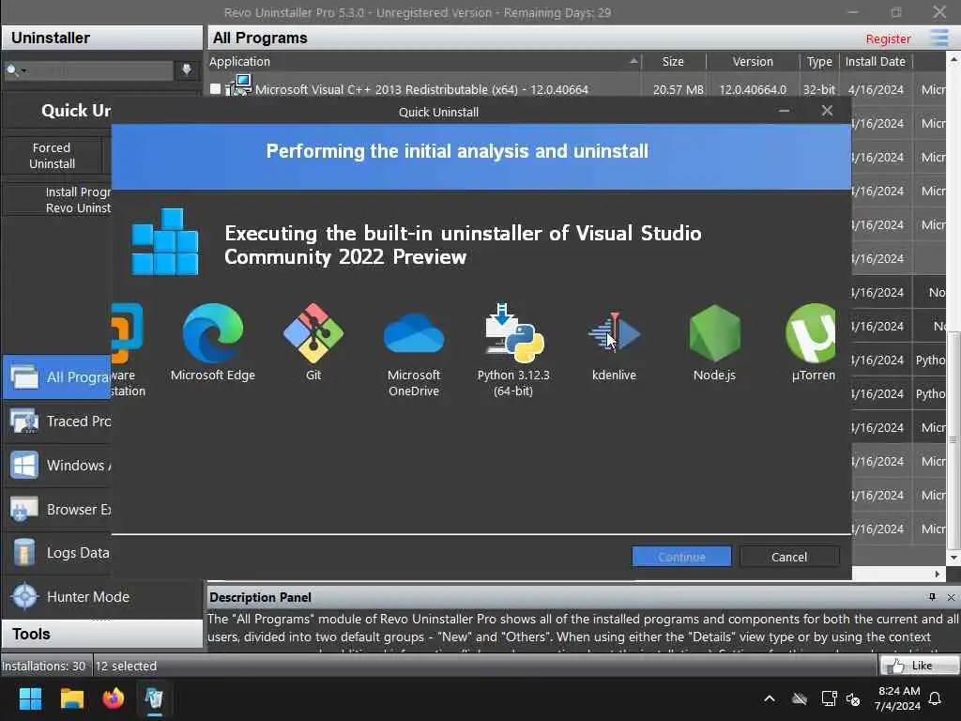Expand the Tools section in the sidebar
Screen dimensions: 961x721
click(x=101, y=634)
